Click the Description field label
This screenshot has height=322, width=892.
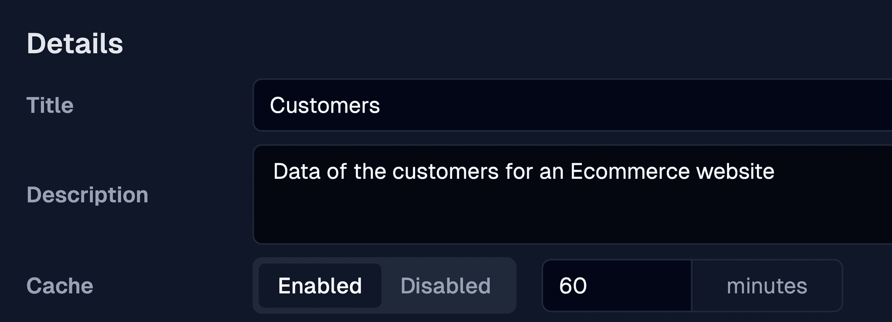click(87, 195)
